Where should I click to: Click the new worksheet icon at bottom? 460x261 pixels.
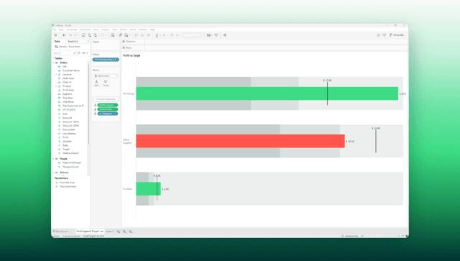119,232
